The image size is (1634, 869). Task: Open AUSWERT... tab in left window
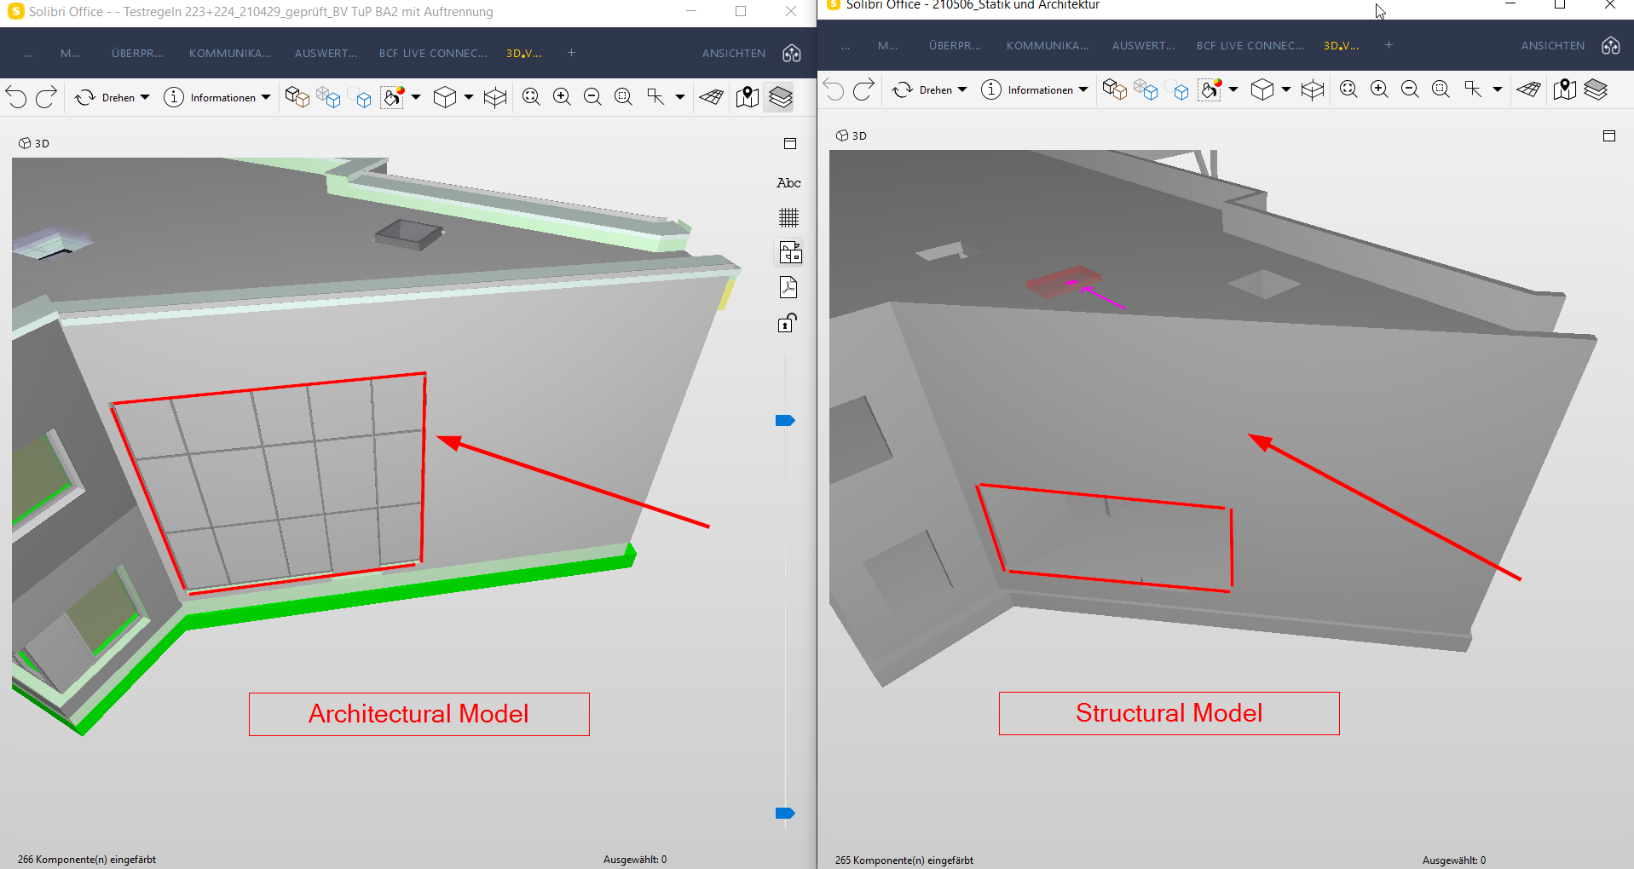tap(326, 53)
